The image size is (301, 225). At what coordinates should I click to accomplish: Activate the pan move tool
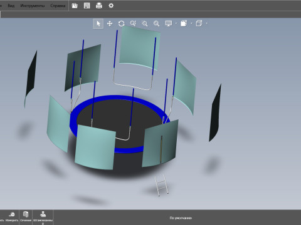point(110,24)
